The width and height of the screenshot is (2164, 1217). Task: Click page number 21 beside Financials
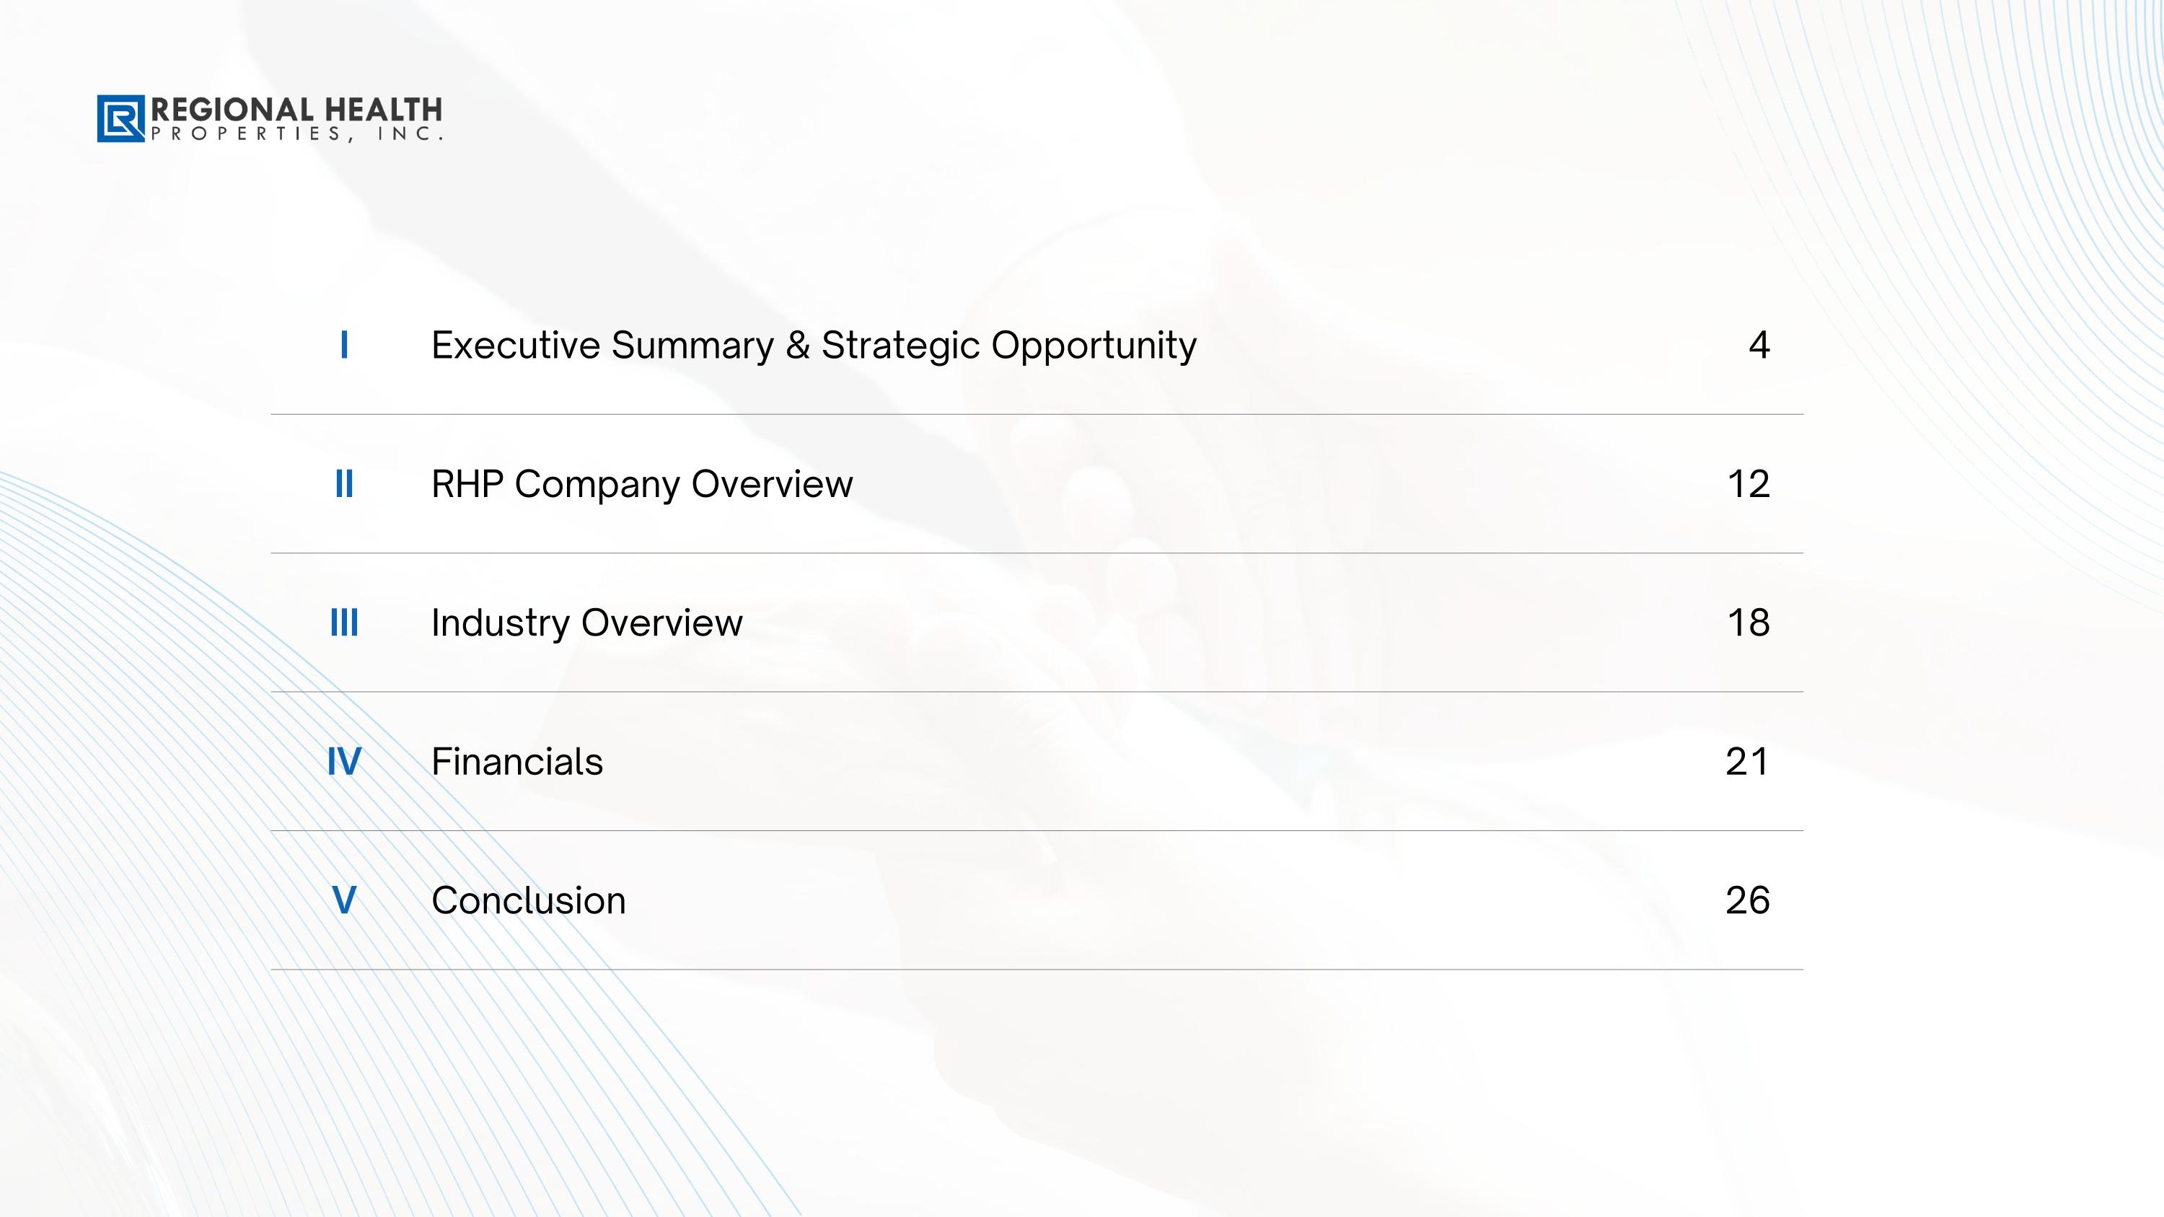[1747, 762]
